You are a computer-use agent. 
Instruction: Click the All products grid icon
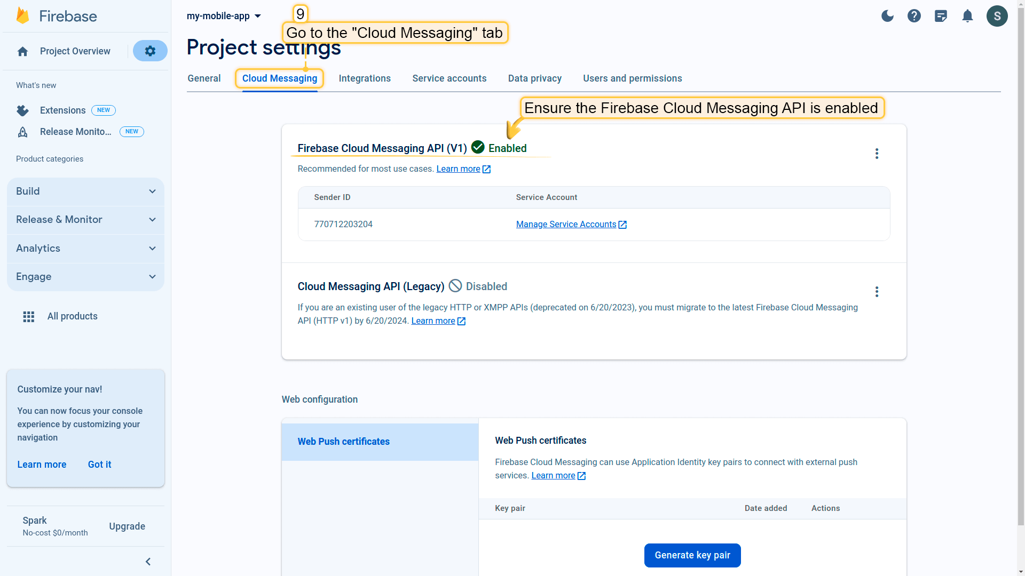29,317
